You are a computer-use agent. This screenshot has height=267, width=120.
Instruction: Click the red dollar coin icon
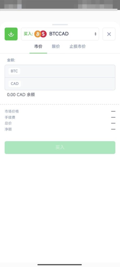click(43, 34)
